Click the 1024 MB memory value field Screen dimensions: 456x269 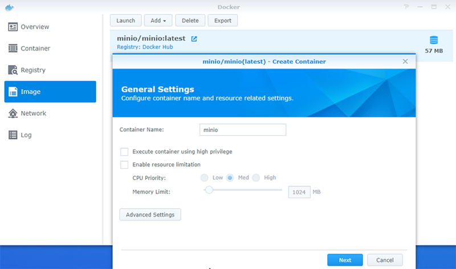click(299, 192)
